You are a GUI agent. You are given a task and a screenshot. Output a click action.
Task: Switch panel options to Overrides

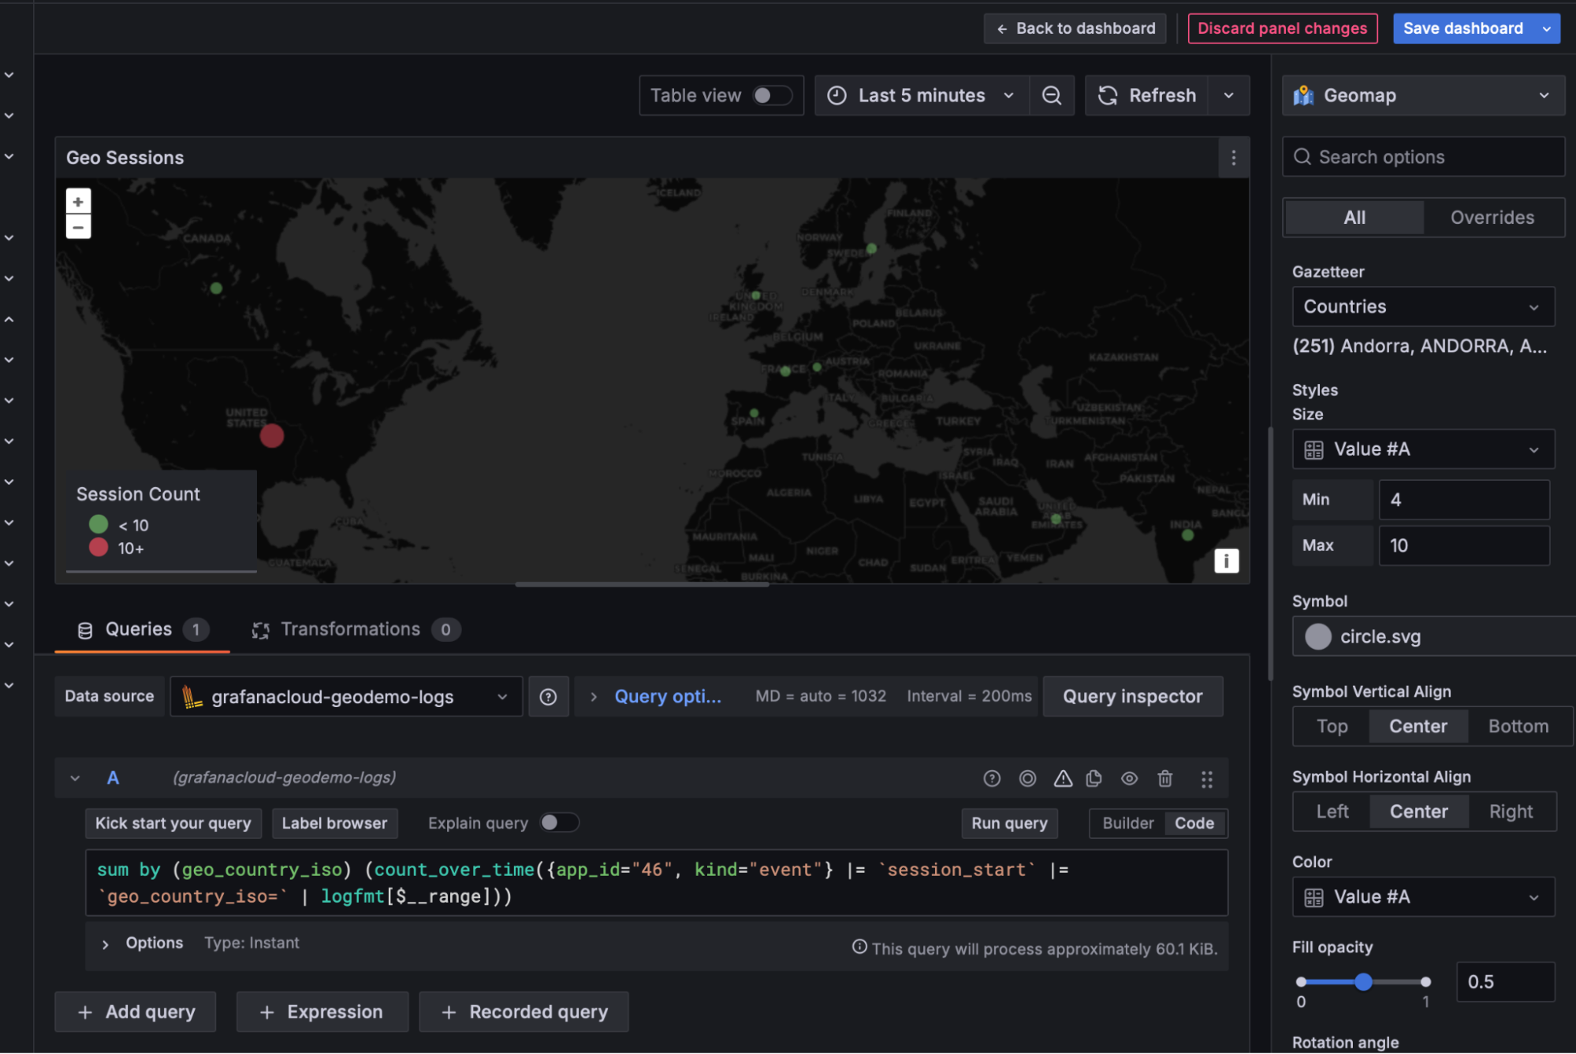(1492, 218)
